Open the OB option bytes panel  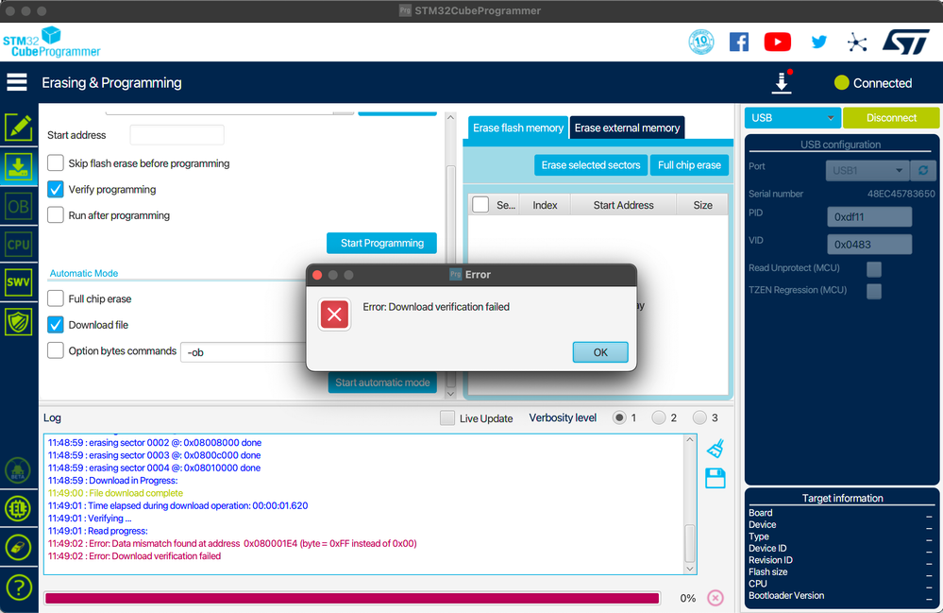pos(19,206)
